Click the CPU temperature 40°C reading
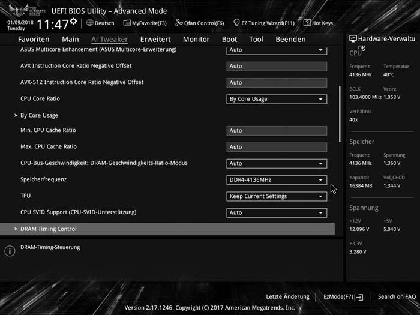 (x=389, y=75)
